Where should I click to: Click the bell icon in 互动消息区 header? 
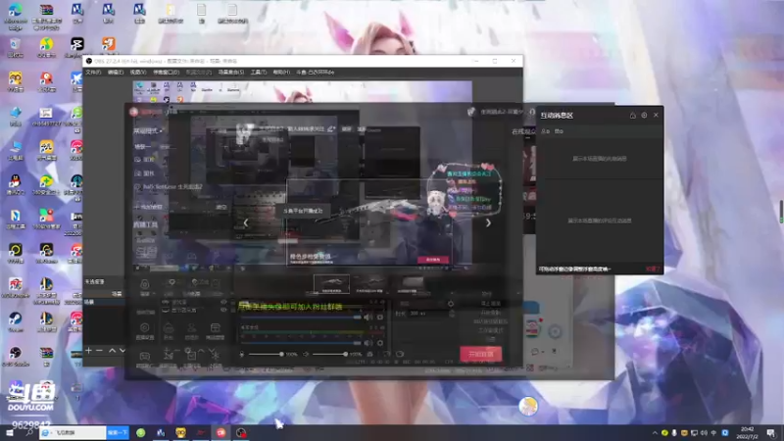[632, 116]
